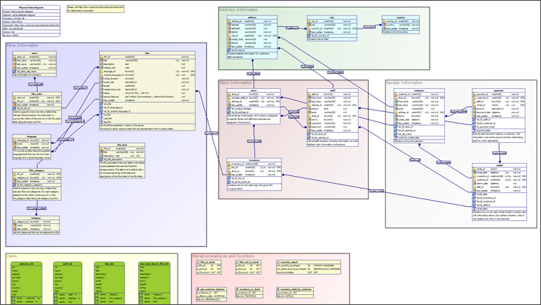The height and width of the screenshot is (305, 541).
Task: Click the idx_title index icon in film table
Action: pos(102,103)
